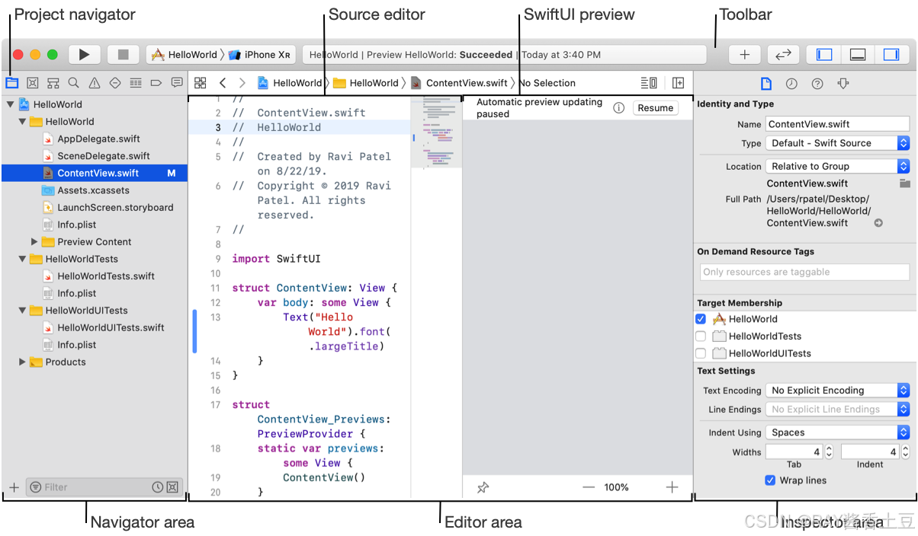Toggle the Navigator area panel button
Viewport: 918px width, 536px height.
(x=823, y=55)
